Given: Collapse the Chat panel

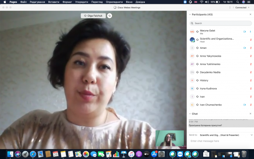Looking at the screenshot, I should click(x=190, y=114).
